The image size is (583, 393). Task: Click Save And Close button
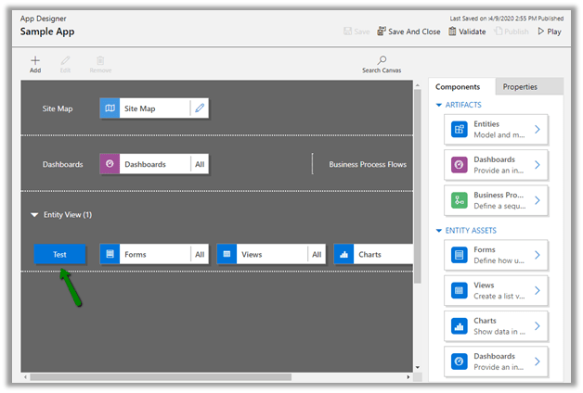coord(408,32)
